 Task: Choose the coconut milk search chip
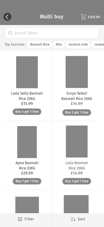(78, 44)
